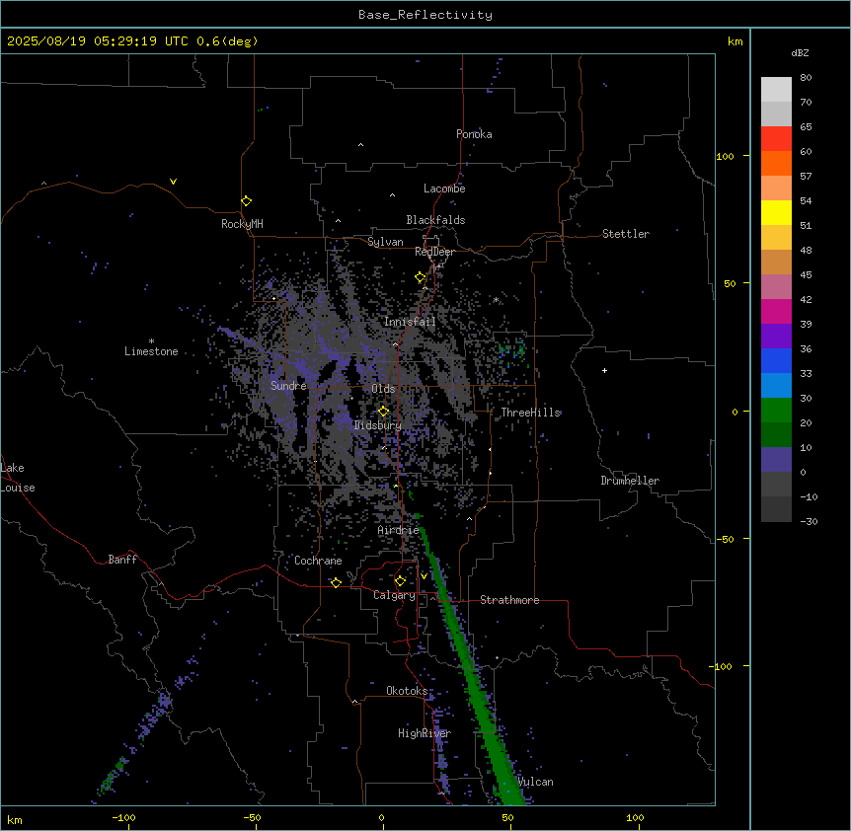Click the -100 tick on the right axis

click(x=722, y=666)
